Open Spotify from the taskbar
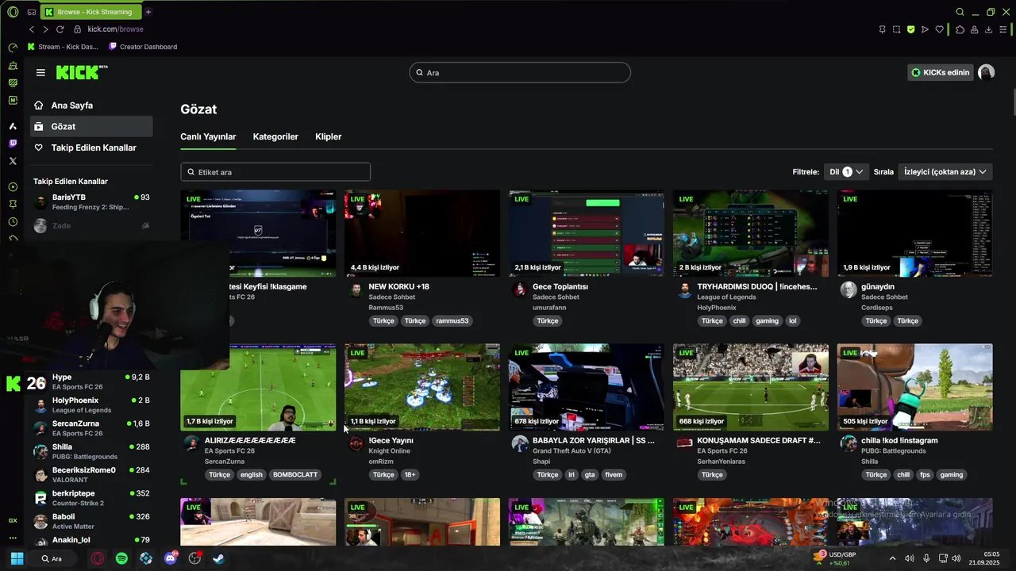Viewport: 1016px width, 571px height. click(121, 558)
